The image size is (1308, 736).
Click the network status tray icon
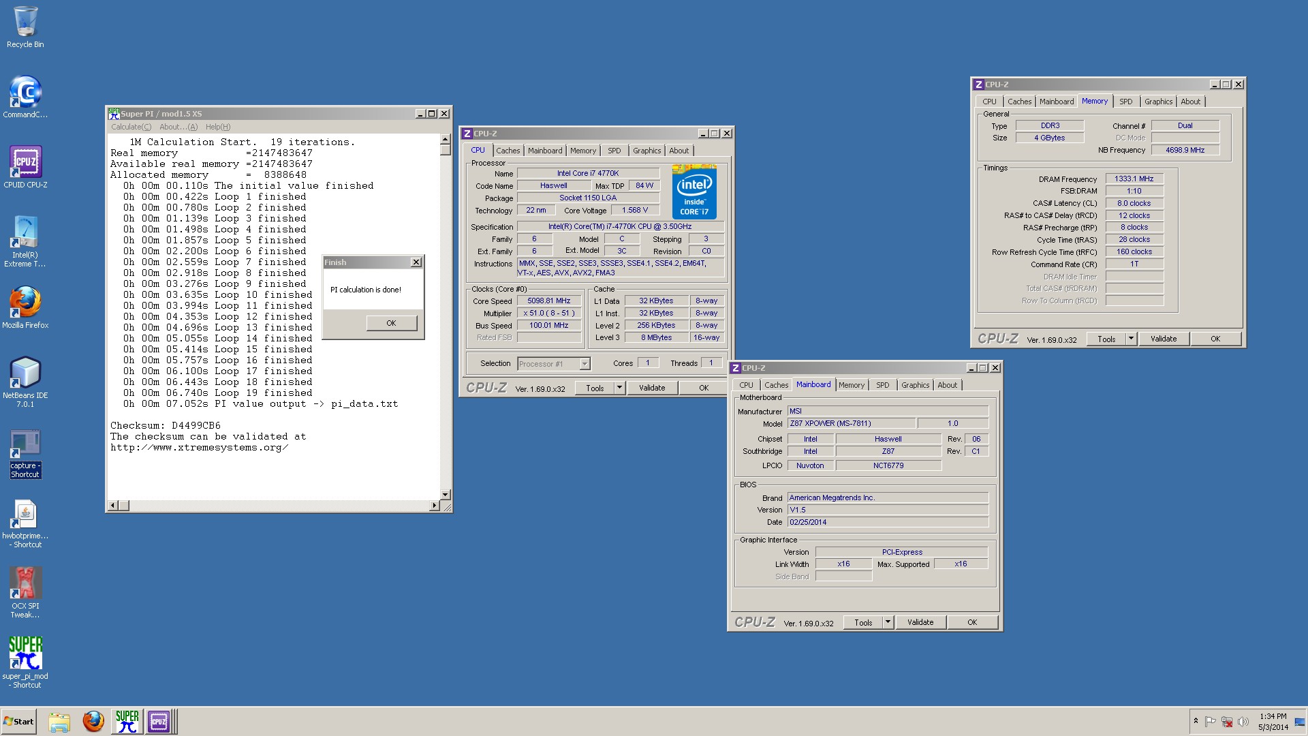[x=1227, y=721]
